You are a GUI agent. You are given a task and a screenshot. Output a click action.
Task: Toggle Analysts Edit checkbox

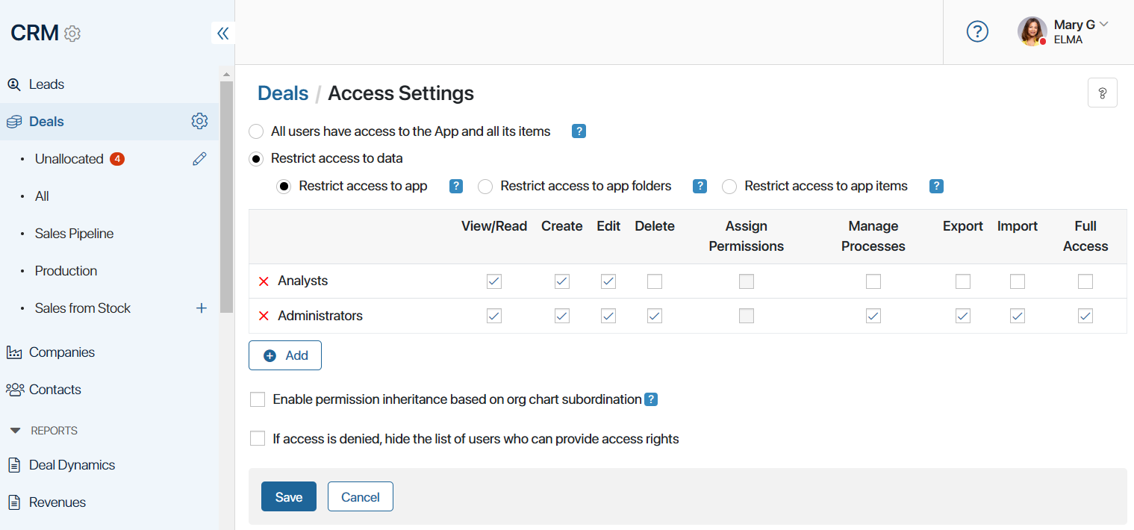point(608,281)
